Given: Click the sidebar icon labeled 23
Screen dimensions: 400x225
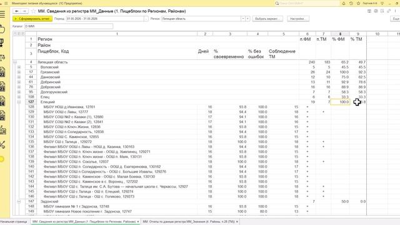Looking at the screenshot, I should tap(2, 86).
